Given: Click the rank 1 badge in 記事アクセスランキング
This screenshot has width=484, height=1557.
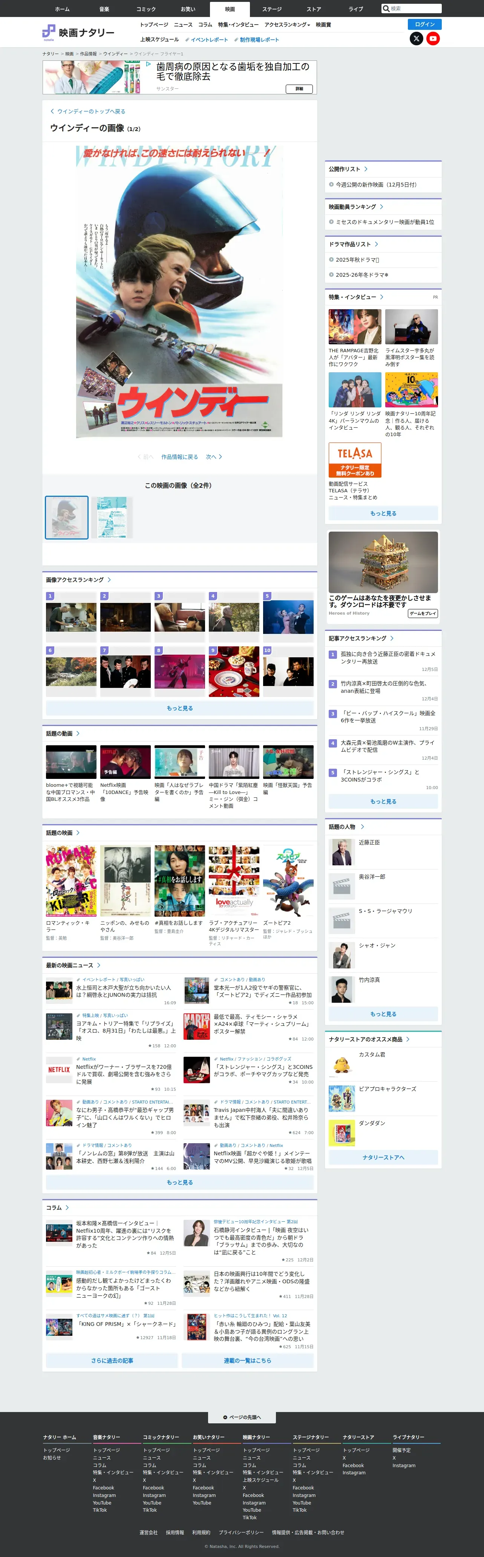Looking at the screenshot, I should 332,655.
